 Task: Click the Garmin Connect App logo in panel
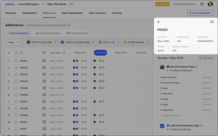(x=162, y=67)
